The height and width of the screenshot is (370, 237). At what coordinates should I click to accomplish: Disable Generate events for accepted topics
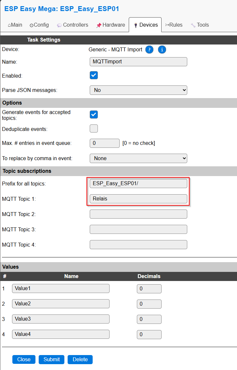[94, 114]
